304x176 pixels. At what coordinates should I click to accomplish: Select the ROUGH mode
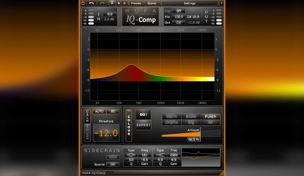[87, 132]
